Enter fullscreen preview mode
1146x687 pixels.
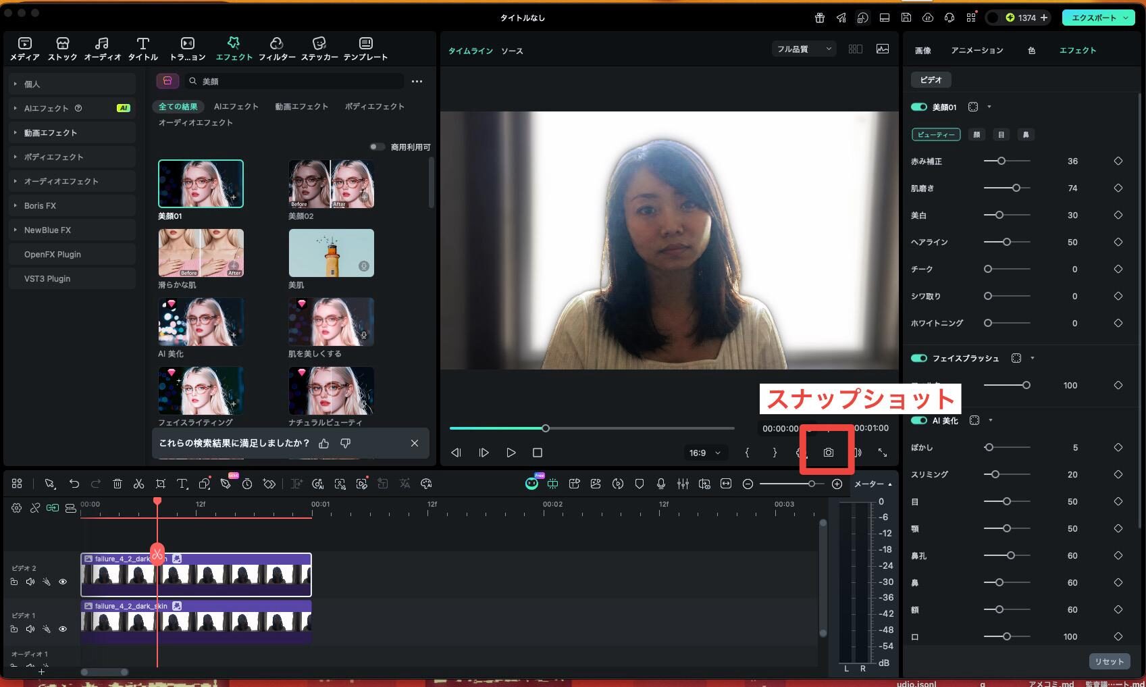[x=883, y=453]
